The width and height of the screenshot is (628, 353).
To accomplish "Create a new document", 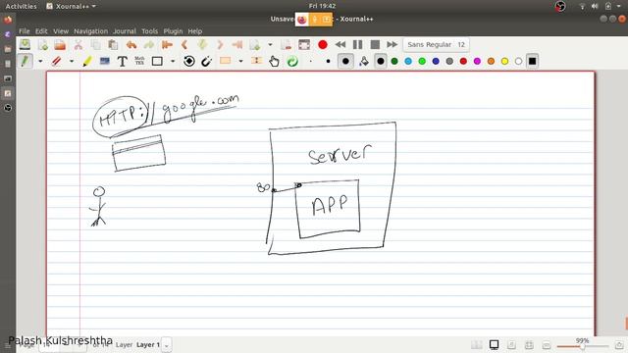I will click(43, 44).
